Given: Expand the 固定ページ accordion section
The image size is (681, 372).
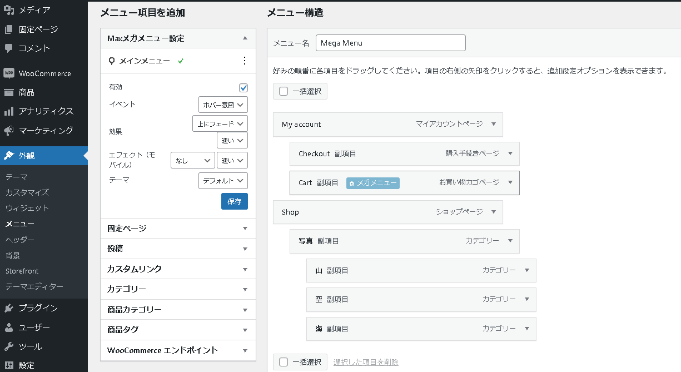Looking at the screenshot, I should pos(178,229).
